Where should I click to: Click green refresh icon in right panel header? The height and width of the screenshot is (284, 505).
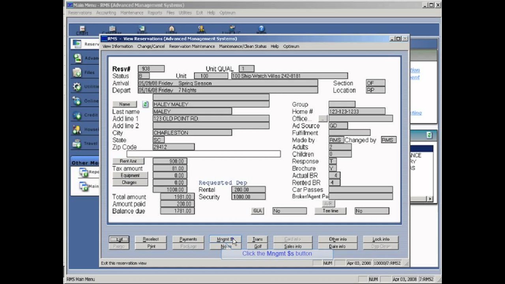tap(429, 135)
